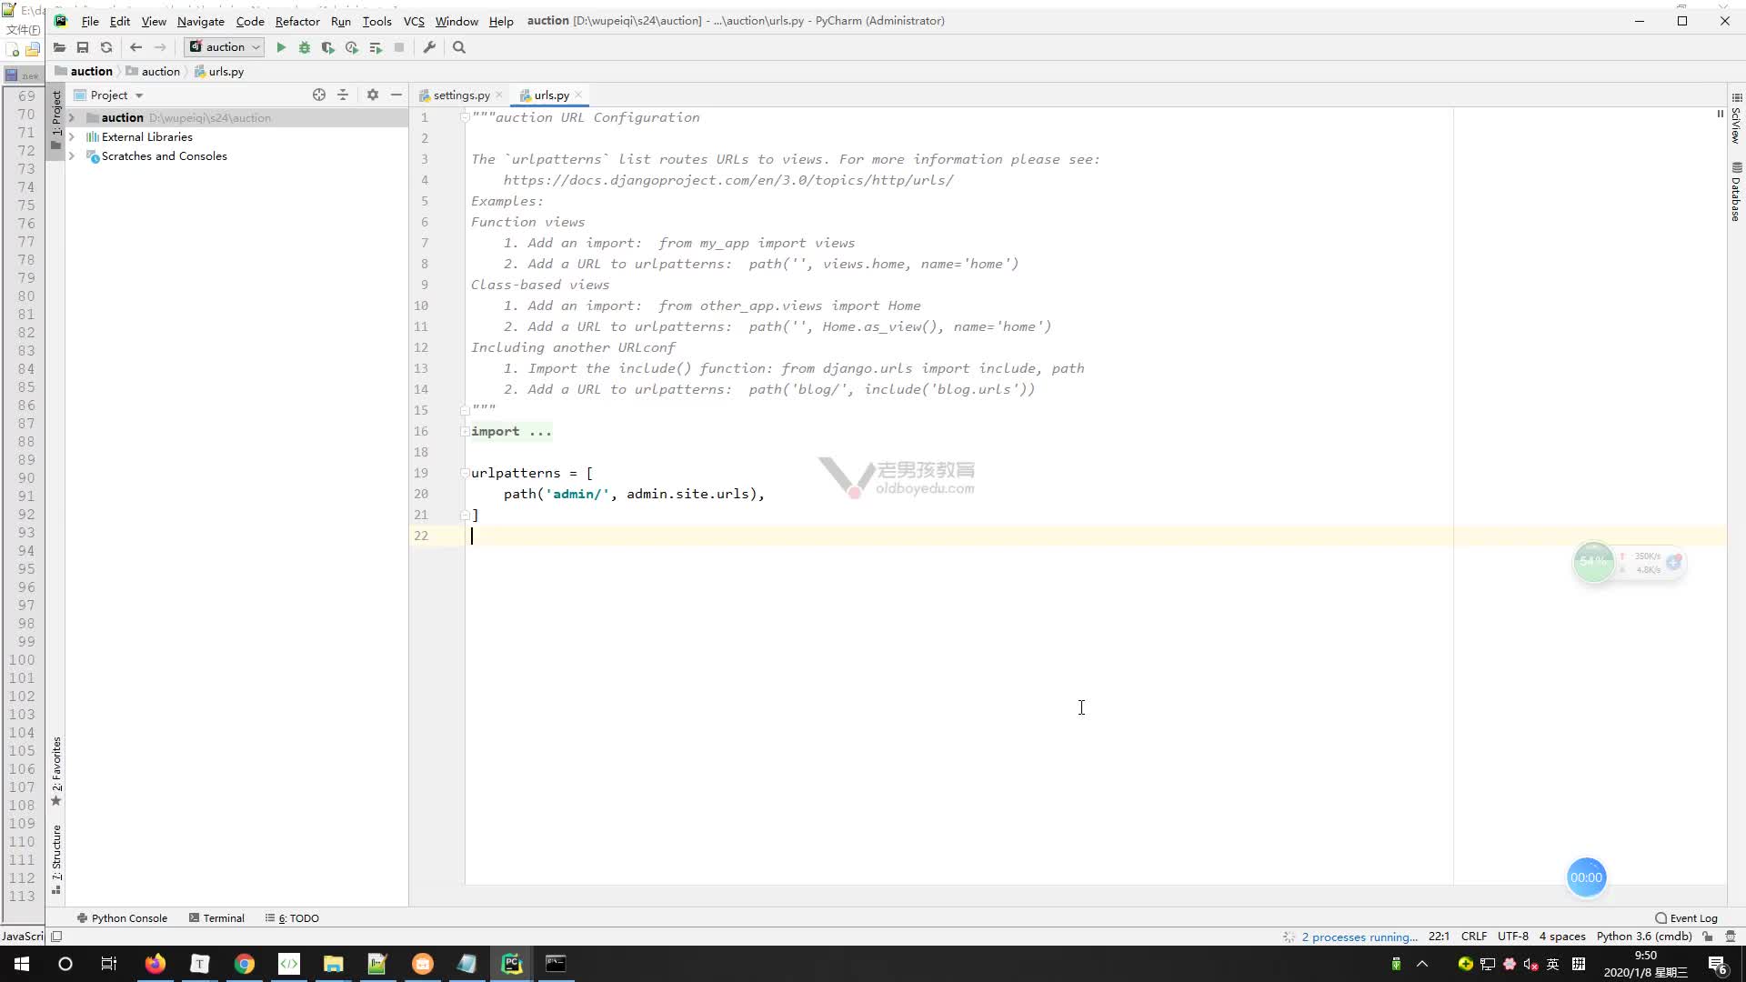Click the Stop process square icon
1746x982 pixels.
point(399,47)
